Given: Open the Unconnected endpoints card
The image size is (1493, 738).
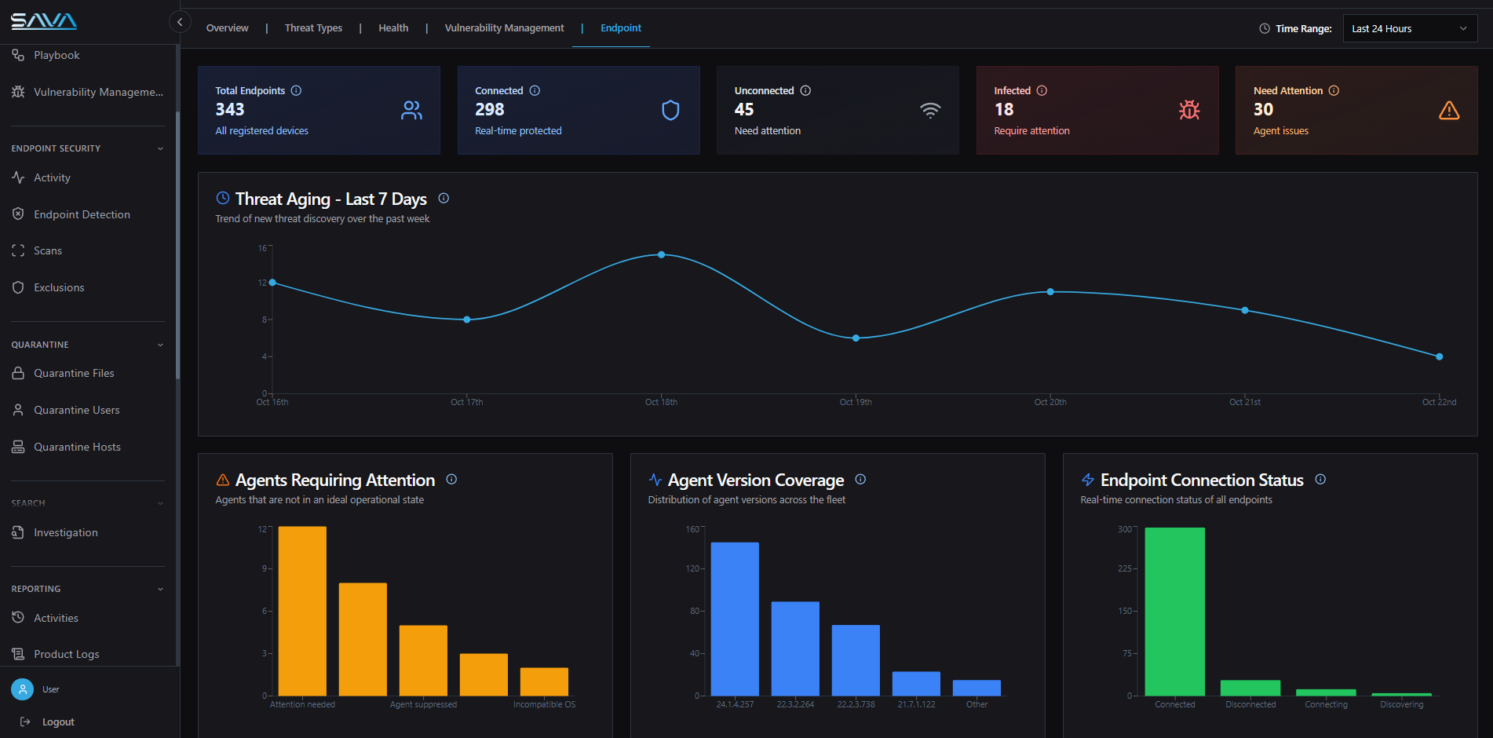Looking at the screenshot, I should (838, 110).
